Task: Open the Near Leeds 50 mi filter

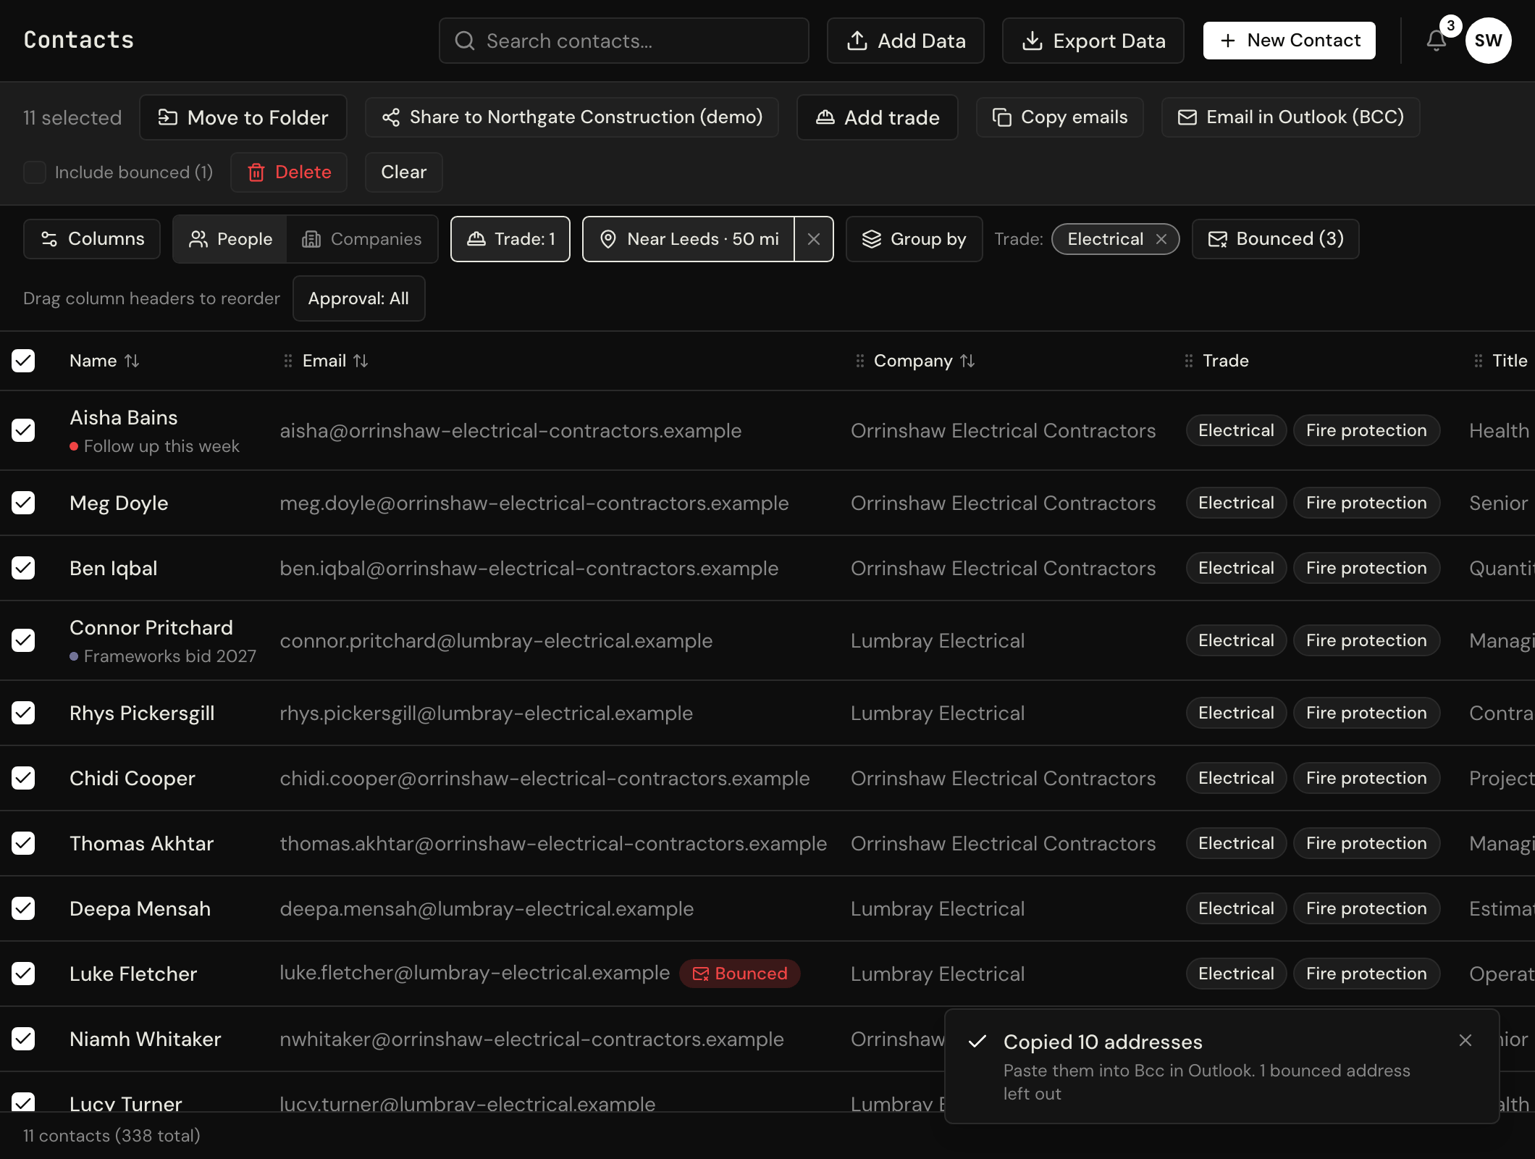Action: pos(689,239)
